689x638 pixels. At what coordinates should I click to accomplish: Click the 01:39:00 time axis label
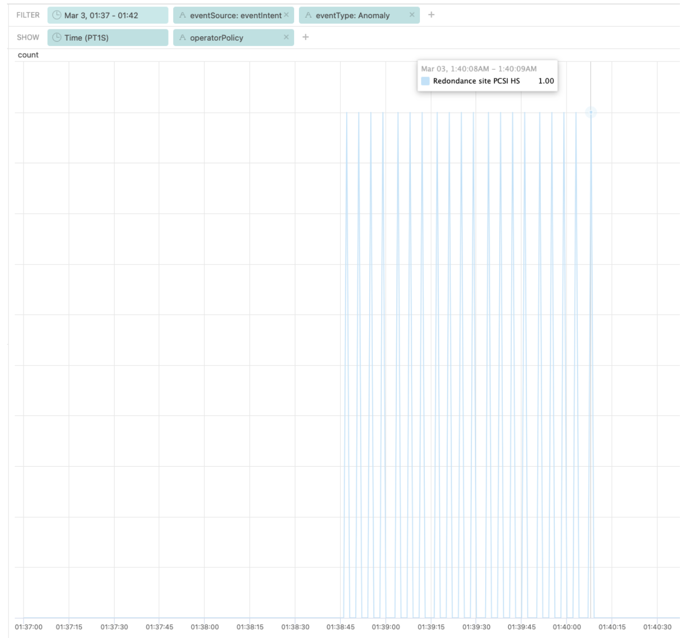pyautogui.click(x=386, y=627)
